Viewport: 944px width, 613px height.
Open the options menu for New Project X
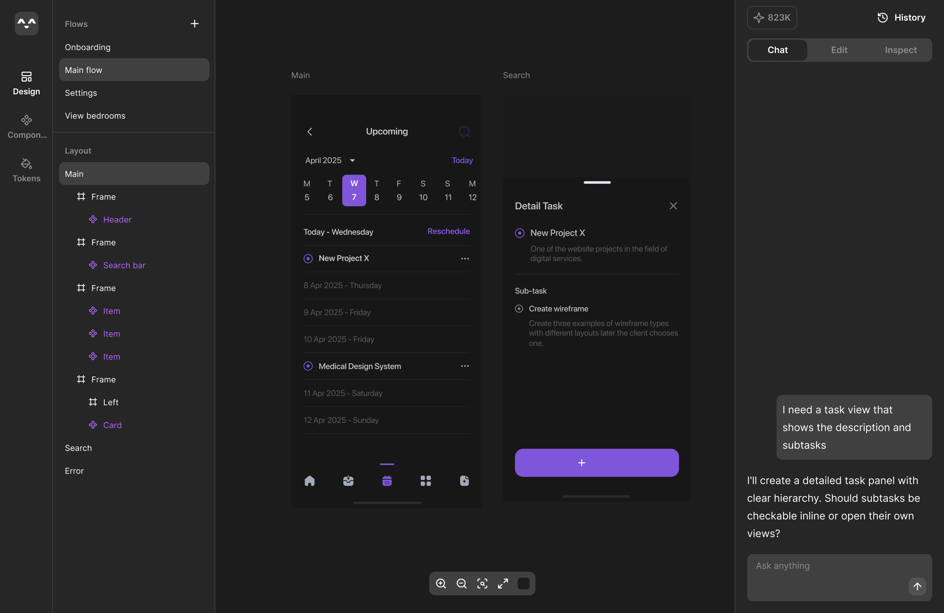point(465,258)
